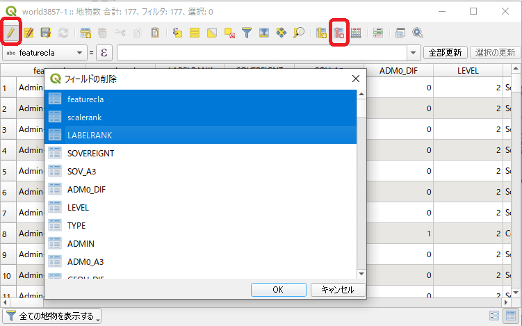
Task: Click the save edits icon
Action: point(46,33)
